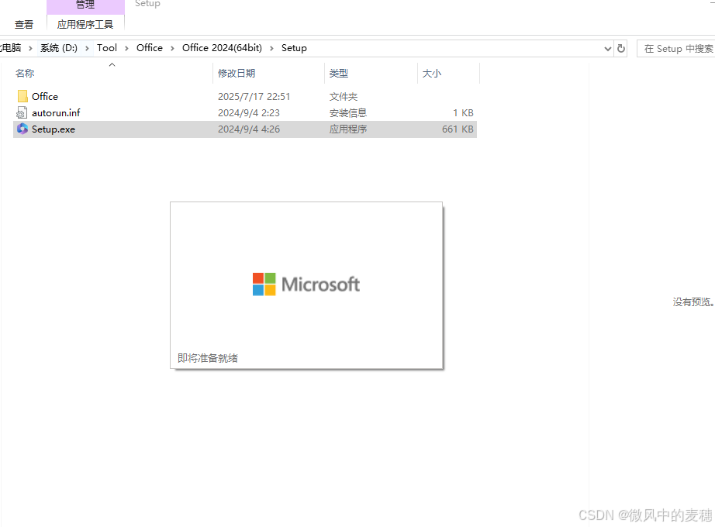This screenshot has width=715, height=527.
Task: Click date 2024/9/4 2:23 in autorun.inf row
Action: coord(249,113)
